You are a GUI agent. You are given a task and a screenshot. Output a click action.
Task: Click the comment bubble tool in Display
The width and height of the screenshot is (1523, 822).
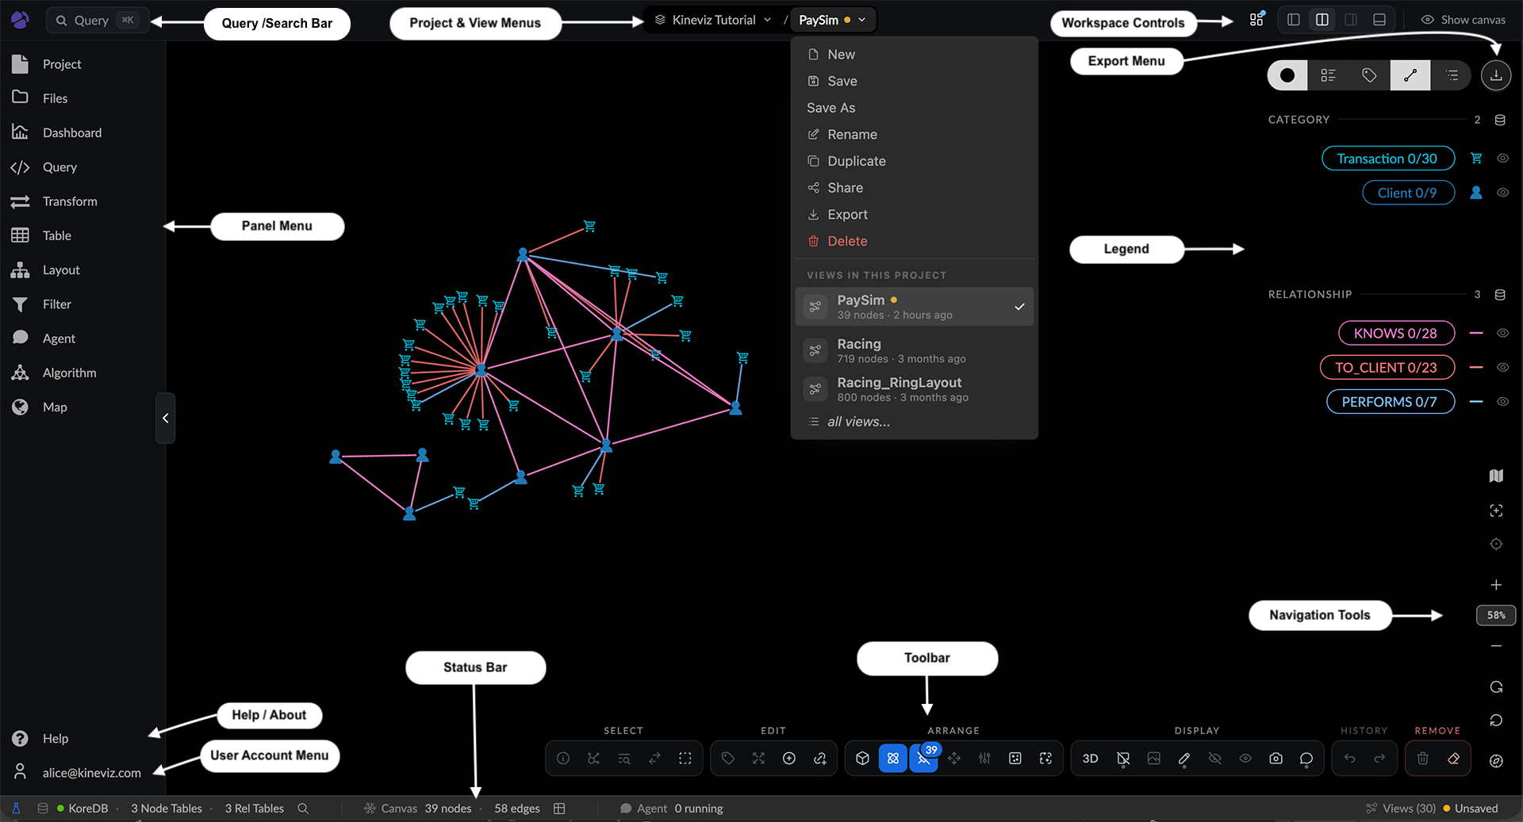coord(1306,759)
